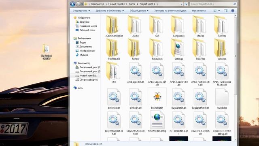Expand the address bar history dropdown

point(181,4)
